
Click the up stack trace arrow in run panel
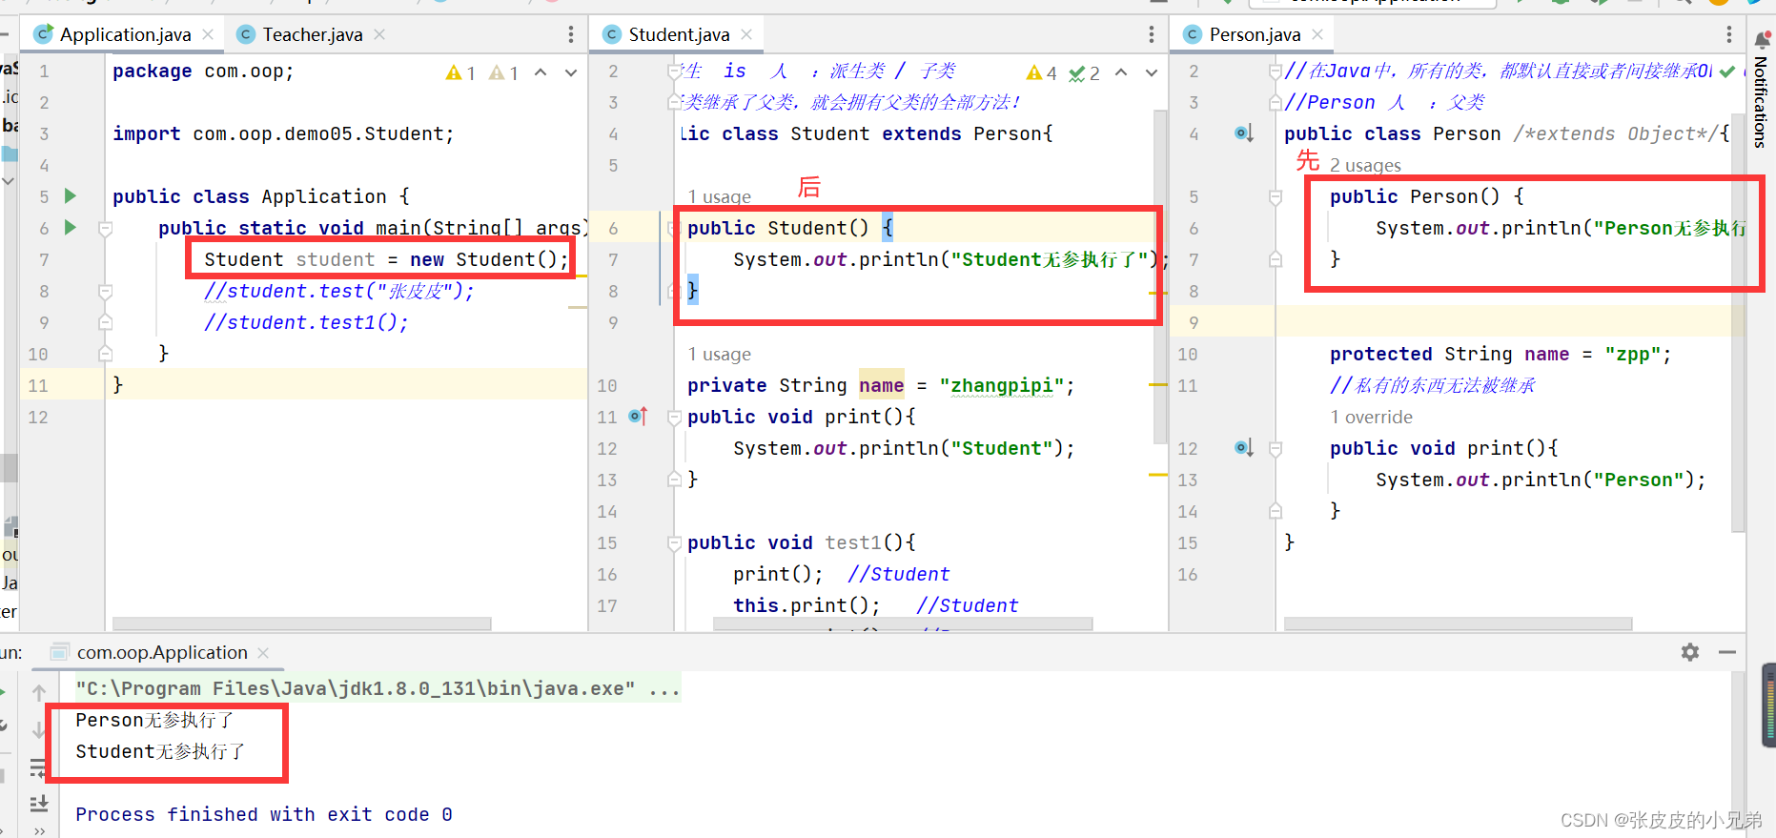(x=39, y=693)
